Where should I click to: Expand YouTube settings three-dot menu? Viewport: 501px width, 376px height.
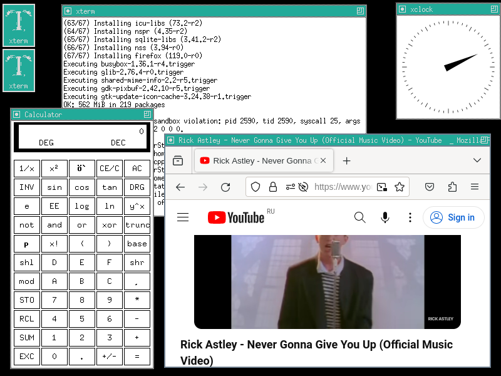click(410, 217)
